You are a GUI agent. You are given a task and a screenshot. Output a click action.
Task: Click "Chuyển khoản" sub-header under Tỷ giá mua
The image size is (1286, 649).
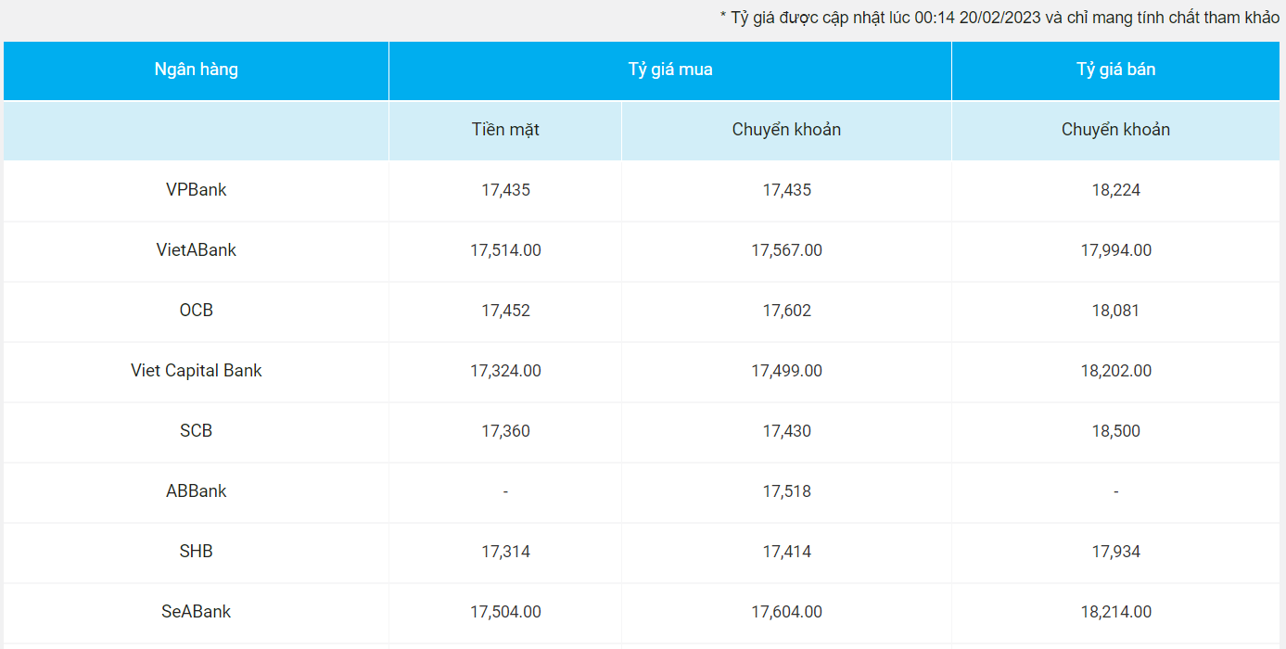click(x=786, y=130)
